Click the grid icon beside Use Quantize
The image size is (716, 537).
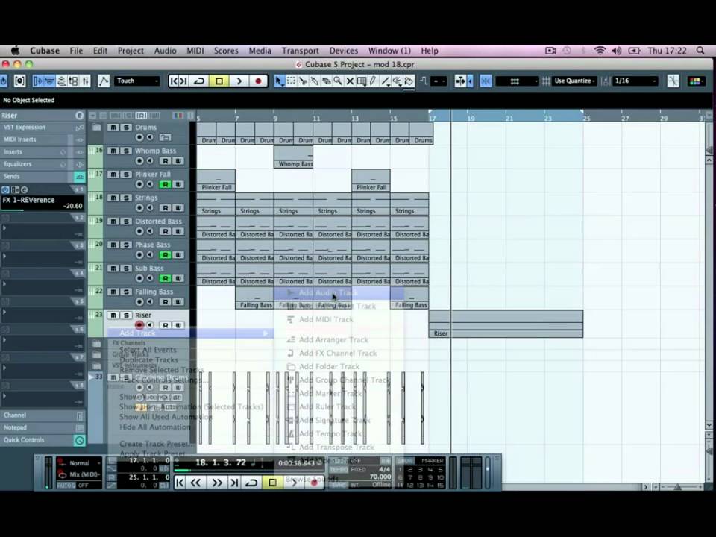pyautogui.click(x=546, y=81)
